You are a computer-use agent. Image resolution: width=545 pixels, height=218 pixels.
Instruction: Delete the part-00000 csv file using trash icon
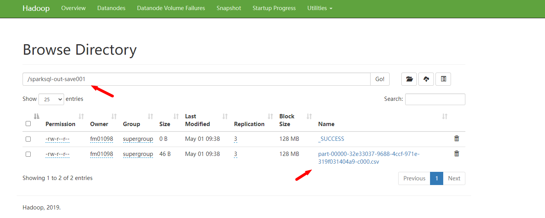pos(457,154)
